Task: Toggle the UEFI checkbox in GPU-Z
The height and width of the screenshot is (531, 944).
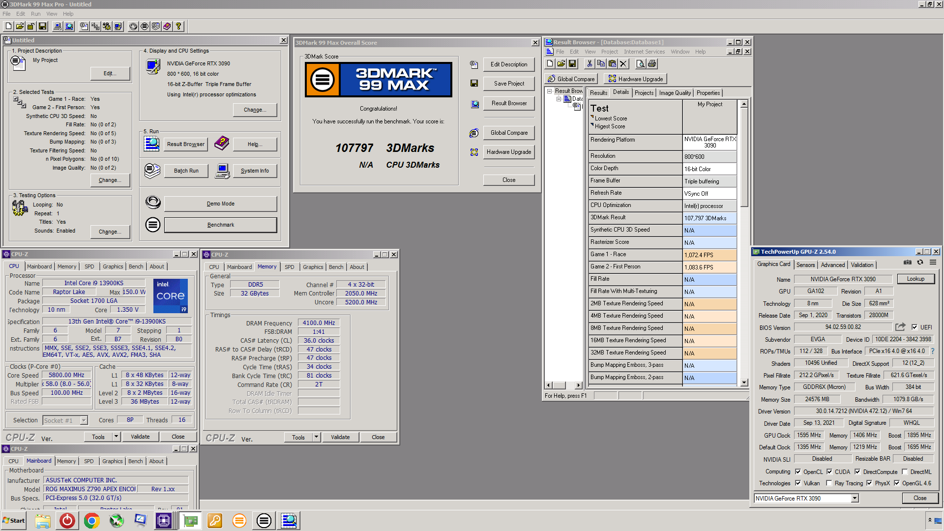Action: click(x=914, y=327)
